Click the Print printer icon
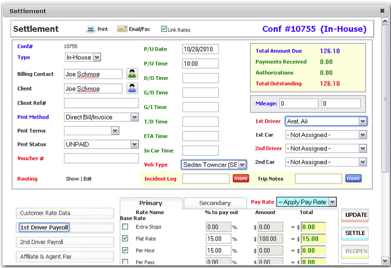 (x=90, y=29)
